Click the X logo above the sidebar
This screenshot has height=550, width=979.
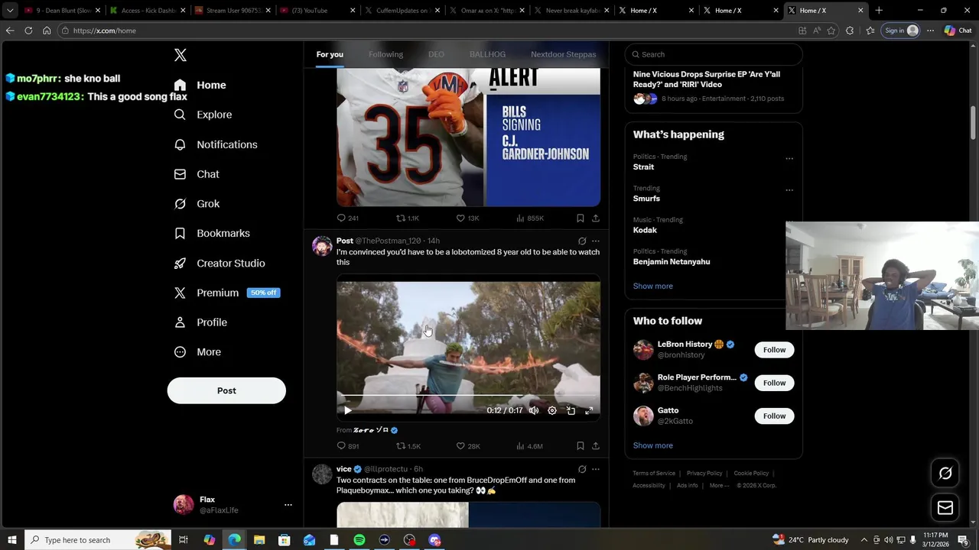181,55
